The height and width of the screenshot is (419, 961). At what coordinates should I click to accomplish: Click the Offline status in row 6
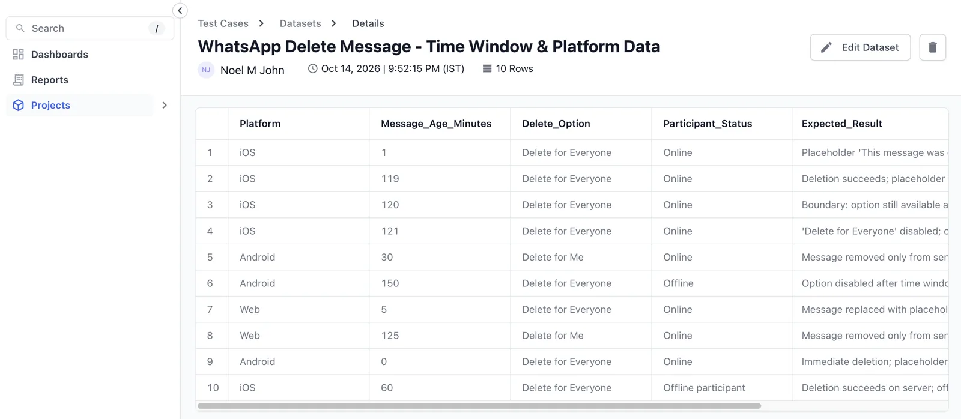coord(722,283)
